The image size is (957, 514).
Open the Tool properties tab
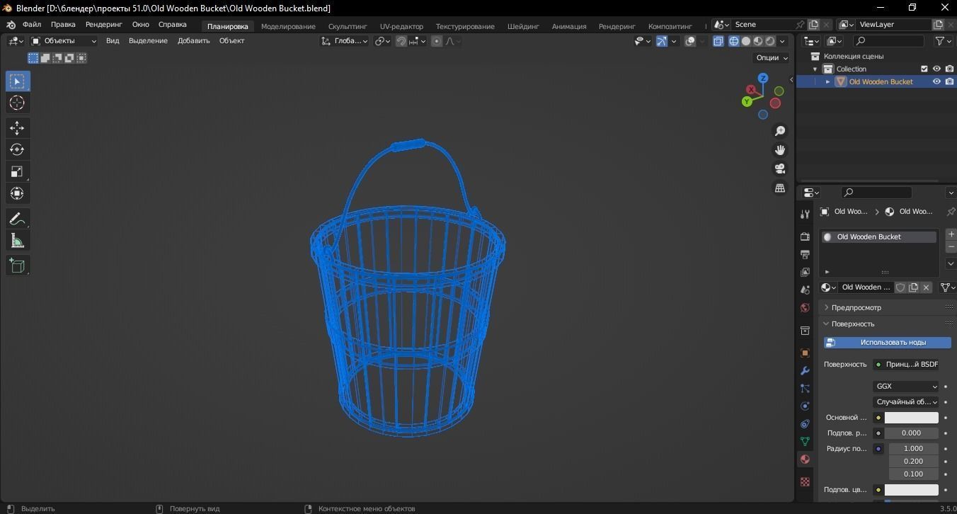tap(805, 214)
